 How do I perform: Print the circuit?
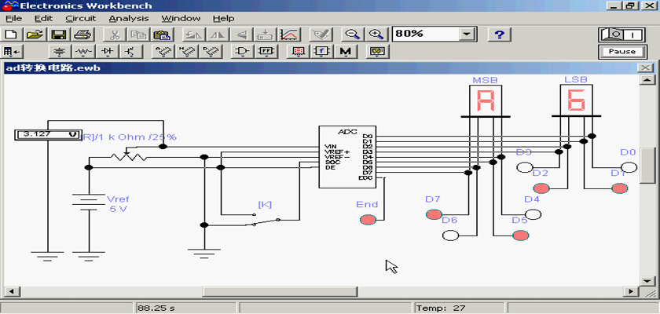tap(81, 35)
